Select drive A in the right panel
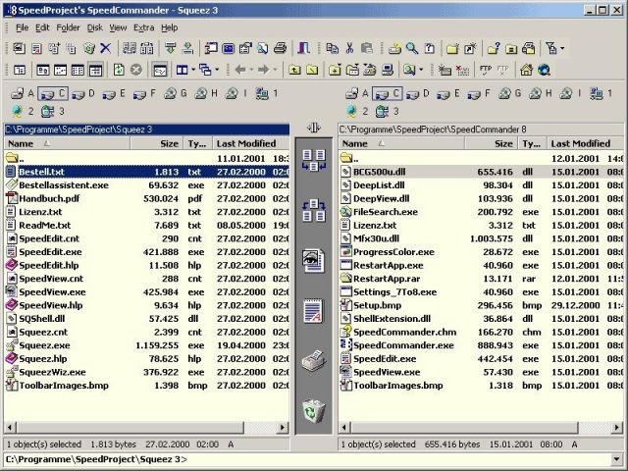Viewport: 628px width, 471px height. pos(357,94)
